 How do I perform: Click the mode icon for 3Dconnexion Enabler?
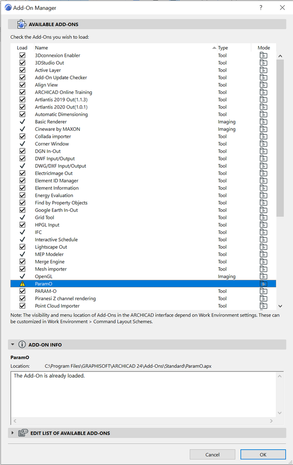[x=264, y=55]
